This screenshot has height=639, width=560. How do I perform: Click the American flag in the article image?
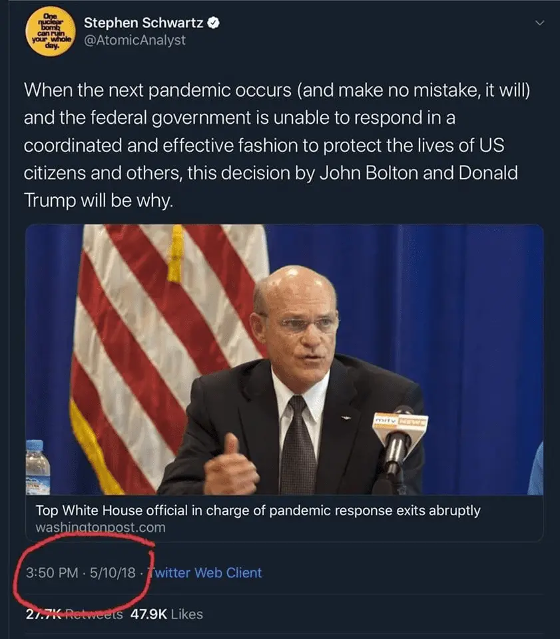point(166,333)
